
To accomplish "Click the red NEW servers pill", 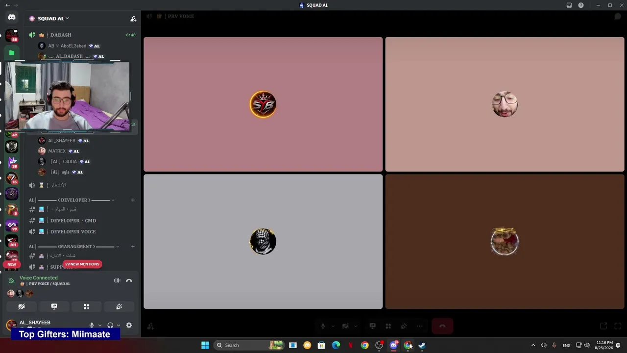I will tap(12, 264).
